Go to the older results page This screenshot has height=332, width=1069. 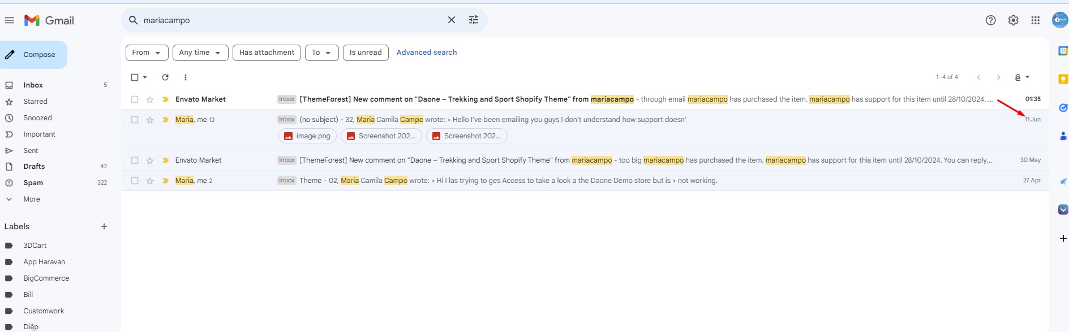[999, 77]
